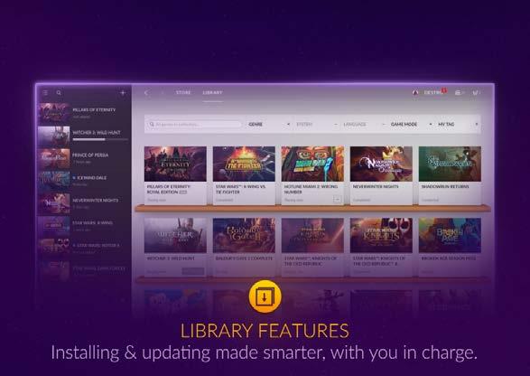Open Broken Age cover
The height and width of the screenshot is (376, 530).
click(x=450, y=235)
